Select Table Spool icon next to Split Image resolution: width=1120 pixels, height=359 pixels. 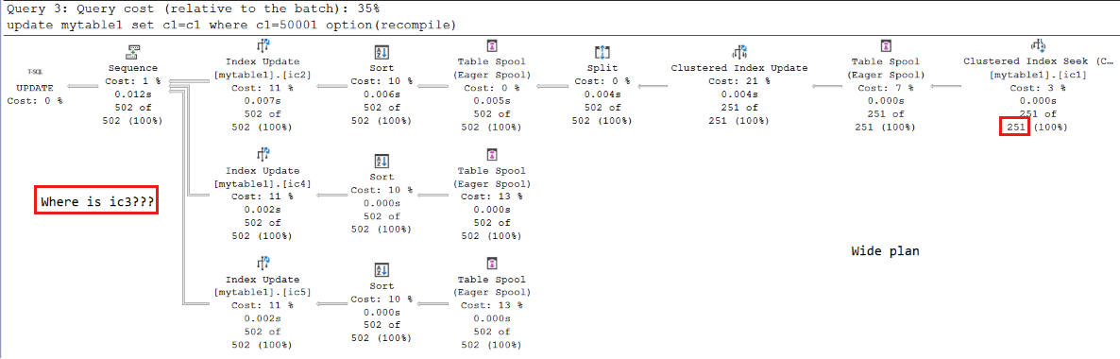click(x=491, y=46)
